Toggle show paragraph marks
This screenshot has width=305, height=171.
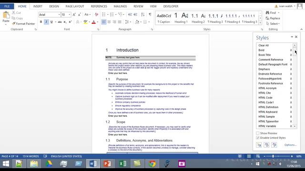point(150,15)
